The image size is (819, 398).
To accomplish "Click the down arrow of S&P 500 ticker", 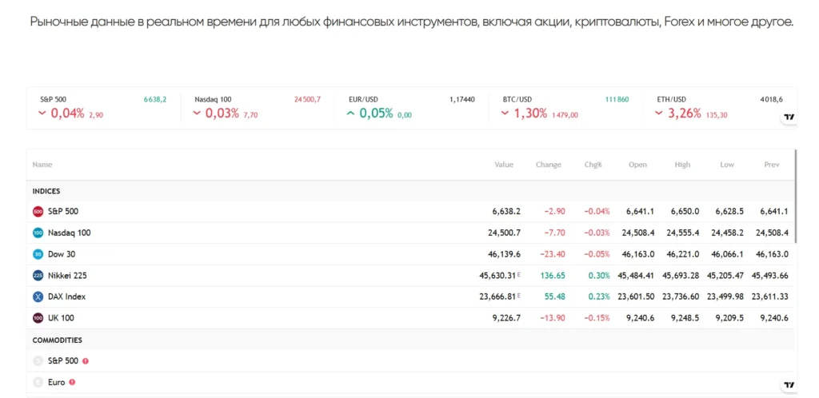I will (x=42, y=113).
